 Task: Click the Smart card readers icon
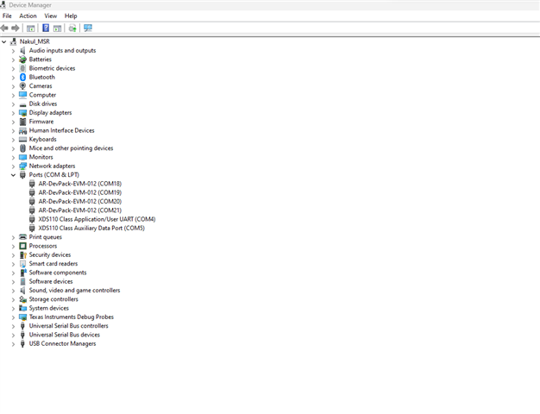[x=22, y=264]
